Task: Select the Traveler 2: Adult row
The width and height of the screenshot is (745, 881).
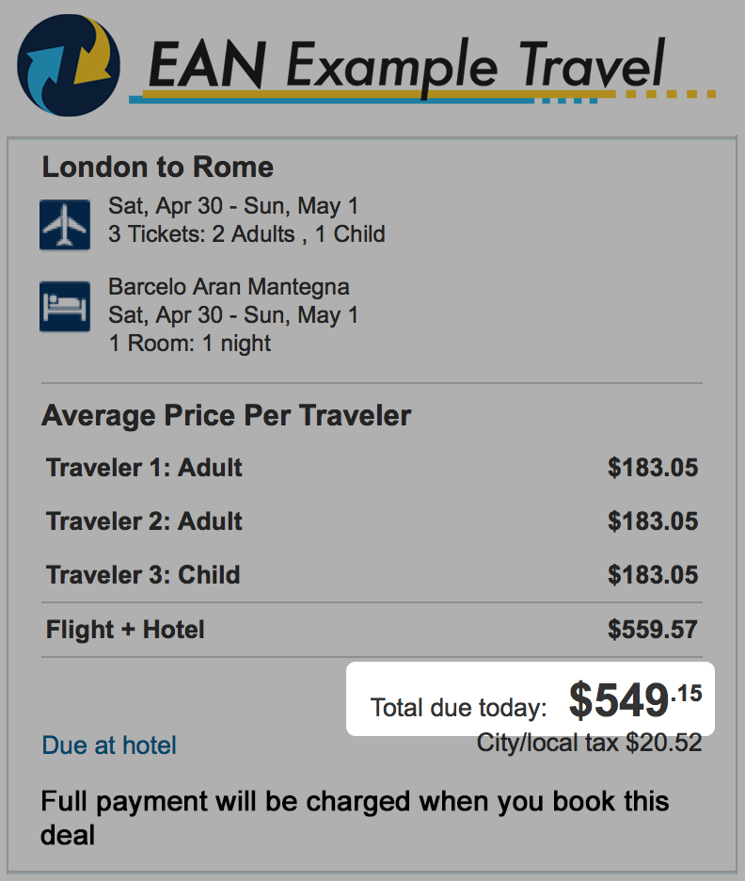Action: pos(372,521)
